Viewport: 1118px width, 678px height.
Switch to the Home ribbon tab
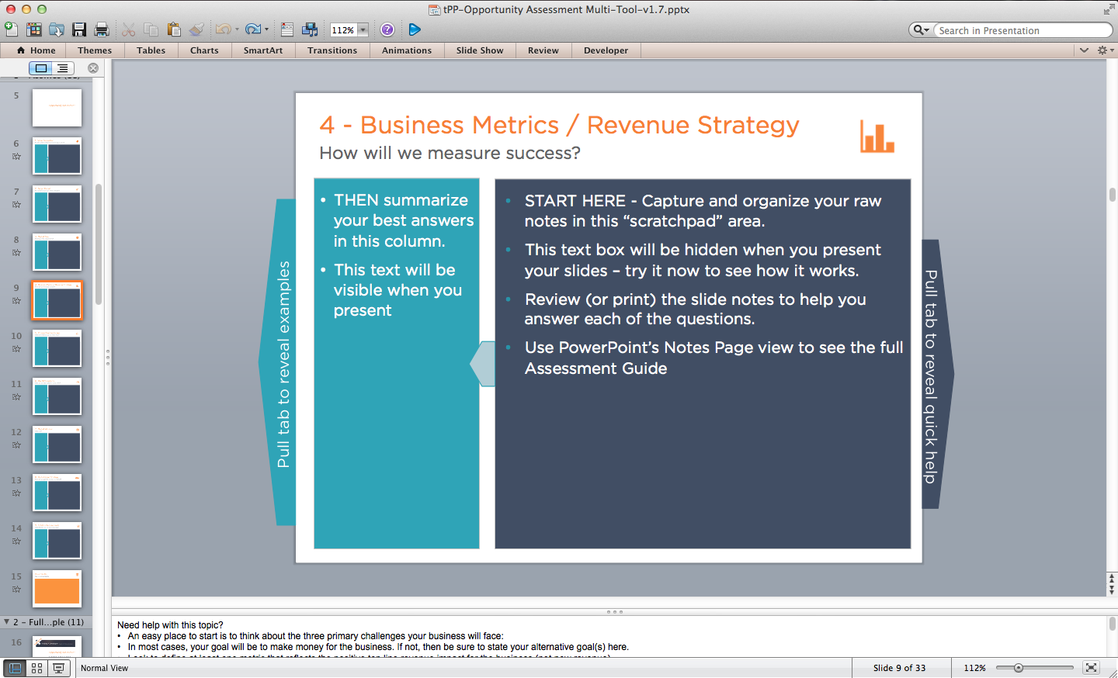click(36, 50)
